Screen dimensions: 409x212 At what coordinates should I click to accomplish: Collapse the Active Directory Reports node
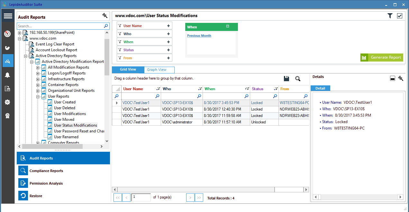coord(26,56)
